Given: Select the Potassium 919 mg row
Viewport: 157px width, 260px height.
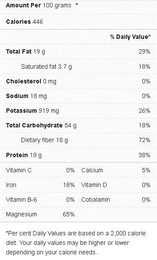Looking at the screenshot, I should click(78, 111).
